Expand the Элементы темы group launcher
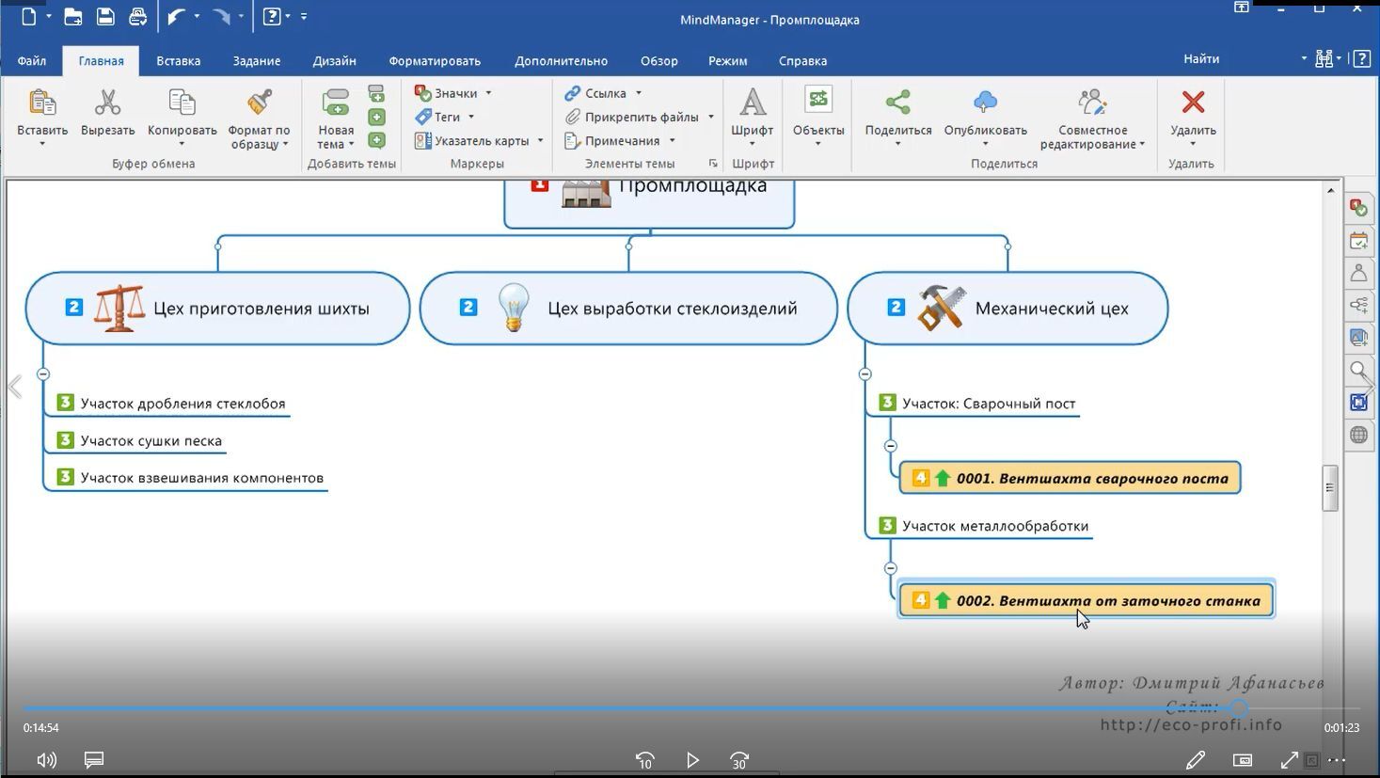 (713, 164)
